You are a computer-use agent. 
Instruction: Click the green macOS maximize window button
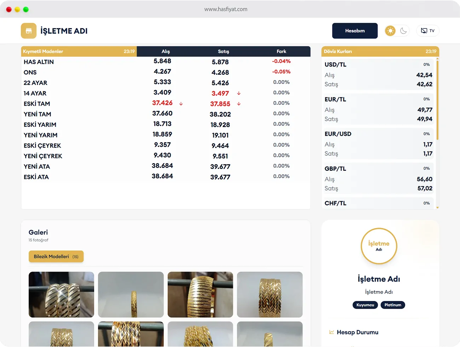pos(26,10)
